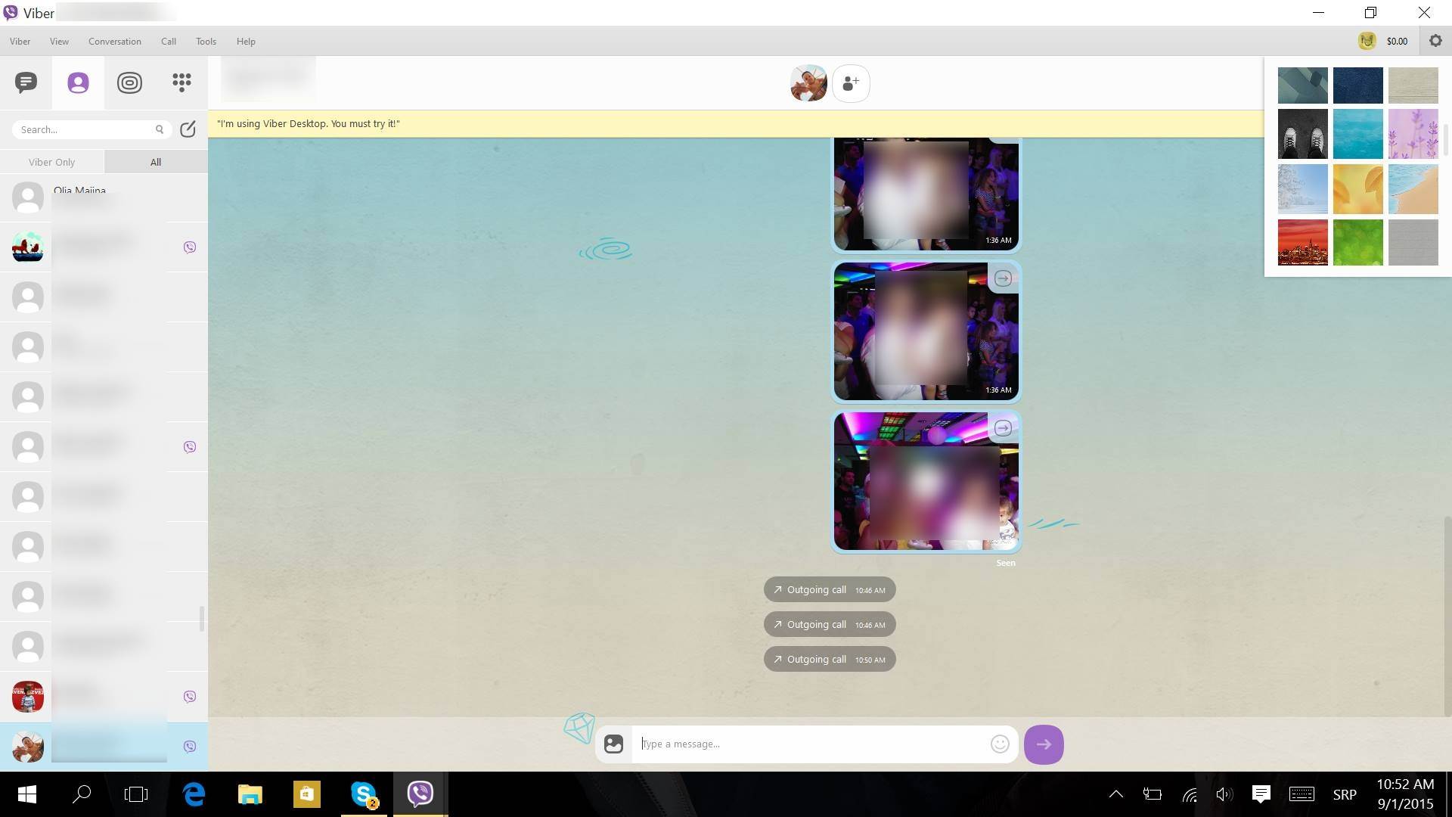Click the 10:50 AM Outgoing call entry
This screenshot has width=1452, height=817.
(x=830, y=660)
